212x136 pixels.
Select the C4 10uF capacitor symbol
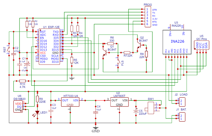pyautogui.click(x=96, y=112)
